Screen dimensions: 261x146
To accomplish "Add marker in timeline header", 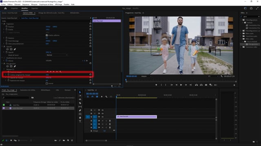I will point(102,97).
